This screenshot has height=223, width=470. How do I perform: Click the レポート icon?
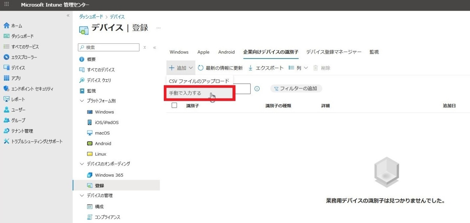6,99
